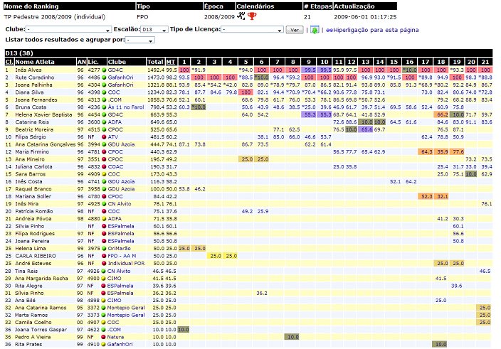The width and height of the screenshot is (501, 349).
Task: Open club GD4C in Inês Alves row
Action: tap(115, 70)
